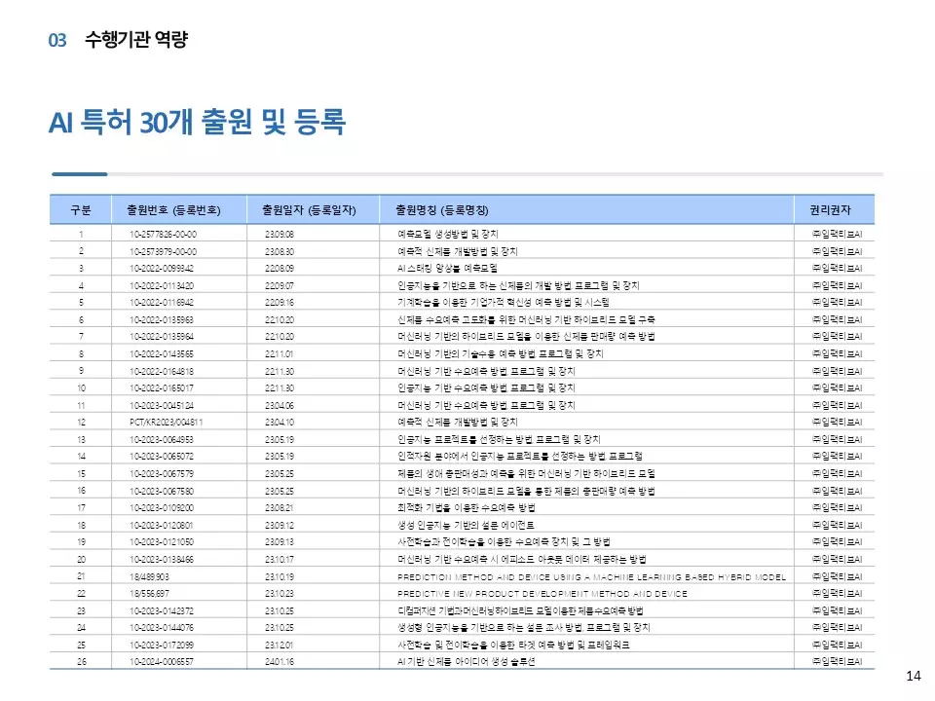Image resolution: width=935 pixels, height=701 pixels.
Task: Click the filing date 23.08.30
Action: [280, 251]
